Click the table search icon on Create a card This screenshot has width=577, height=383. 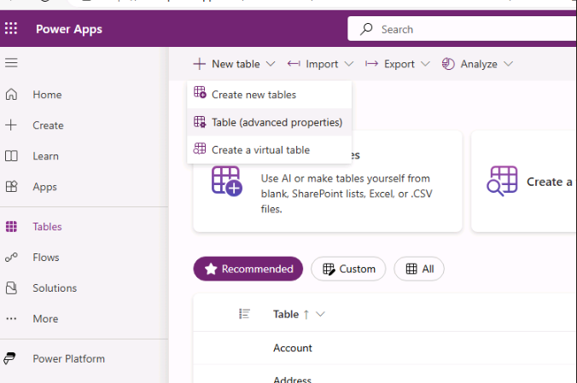tap(502, 181)
